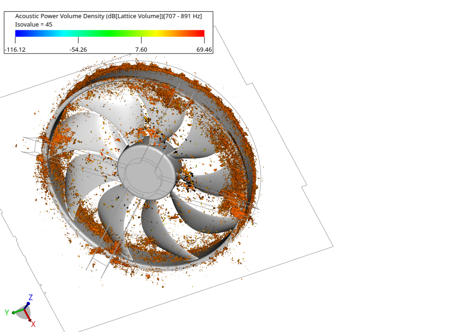Click the legend title Acoustic Power Volume Density
Viewport: 473px width, 332px height.
[109, 16]
